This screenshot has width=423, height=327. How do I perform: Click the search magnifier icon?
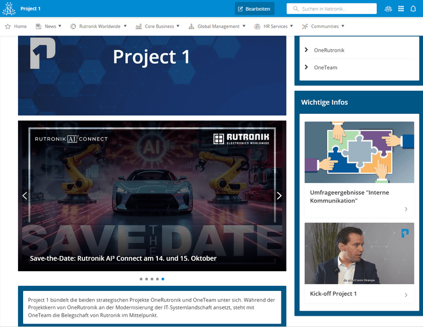[296, 8]
